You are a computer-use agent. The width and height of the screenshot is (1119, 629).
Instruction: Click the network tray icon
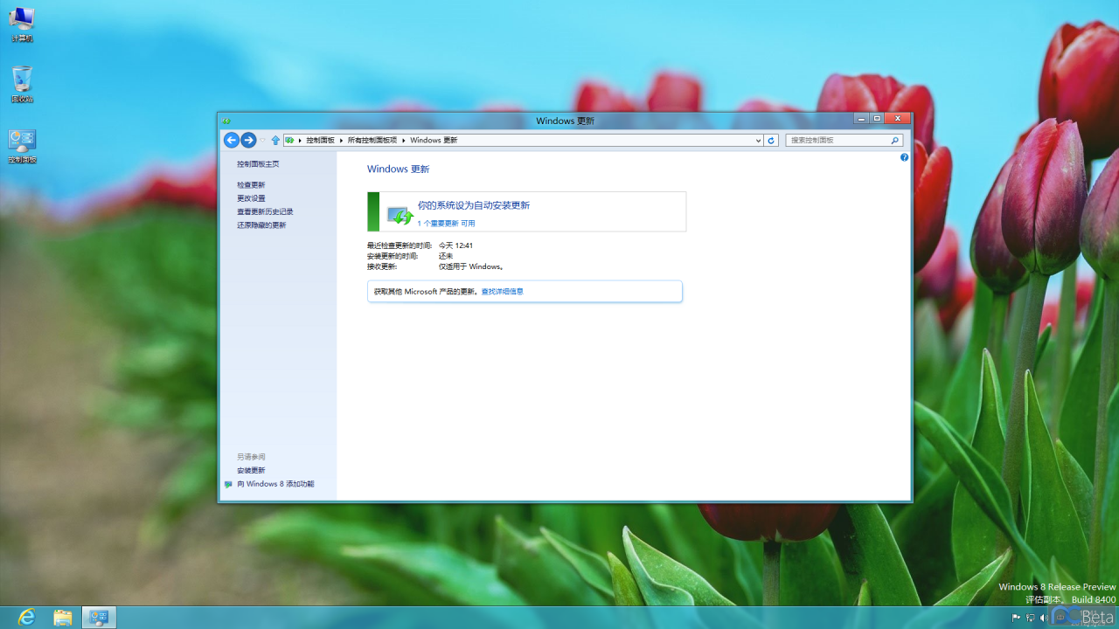[1030, 618]
